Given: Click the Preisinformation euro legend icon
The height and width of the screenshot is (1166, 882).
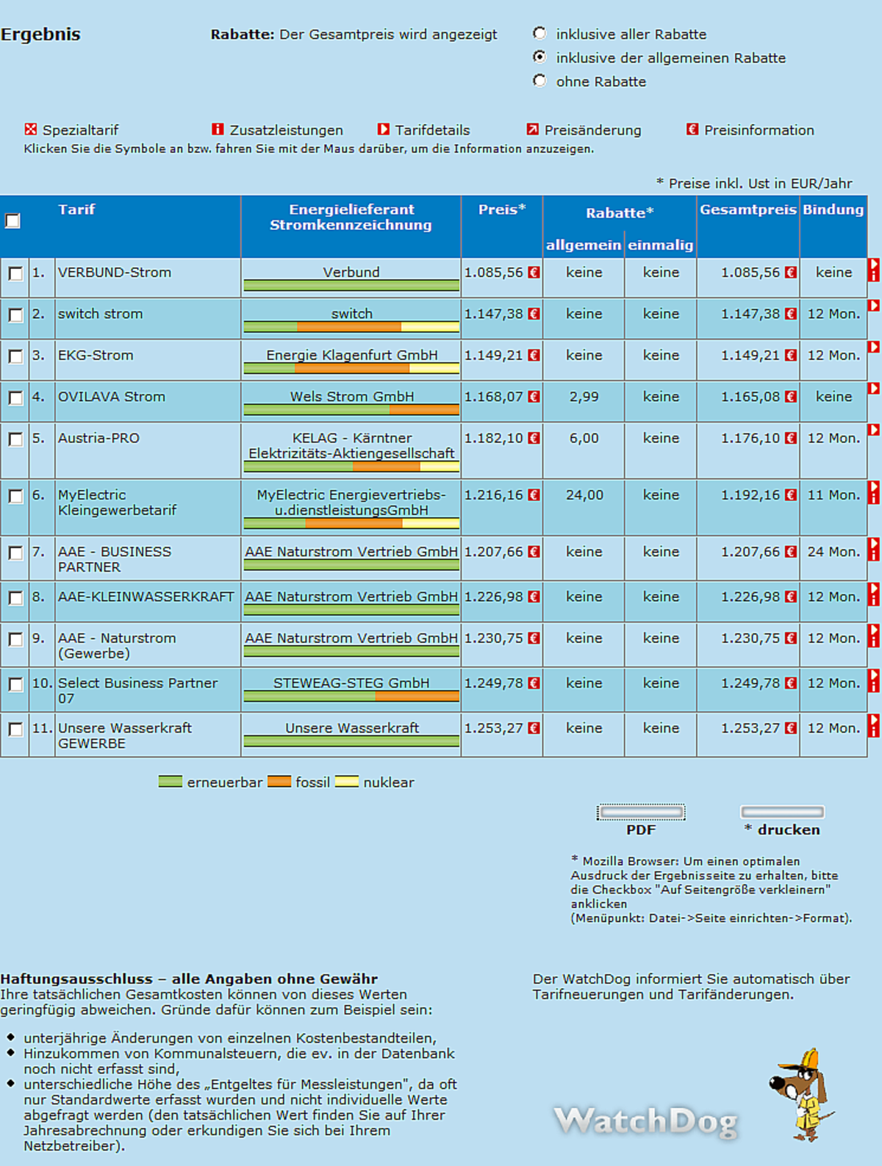Looking at the screenshot, I should coord(692,129).
